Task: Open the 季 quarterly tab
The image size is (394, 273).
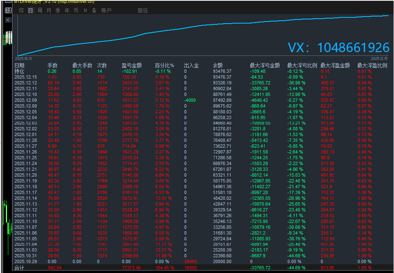Action: click(58, 10)
